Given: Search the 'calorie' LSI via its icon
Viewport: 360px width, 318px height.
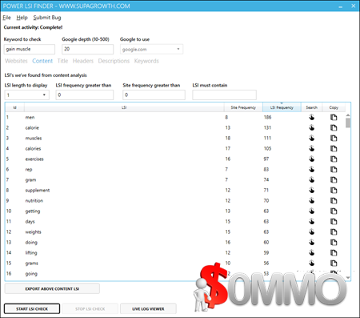Looking at the screenshot, I should click(x=311, y=127).
